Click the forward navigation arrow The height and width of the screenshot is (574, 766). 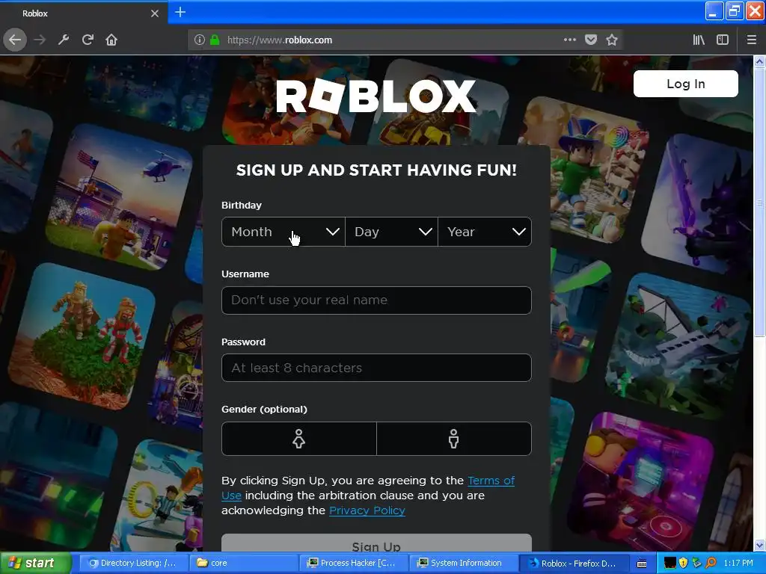(40, 40)
